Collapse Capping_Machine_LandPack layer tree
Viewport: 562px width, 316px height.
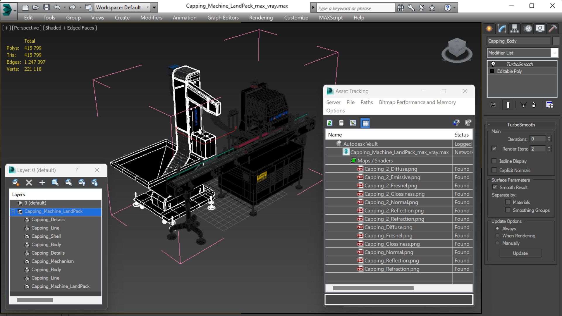[13, 211]
